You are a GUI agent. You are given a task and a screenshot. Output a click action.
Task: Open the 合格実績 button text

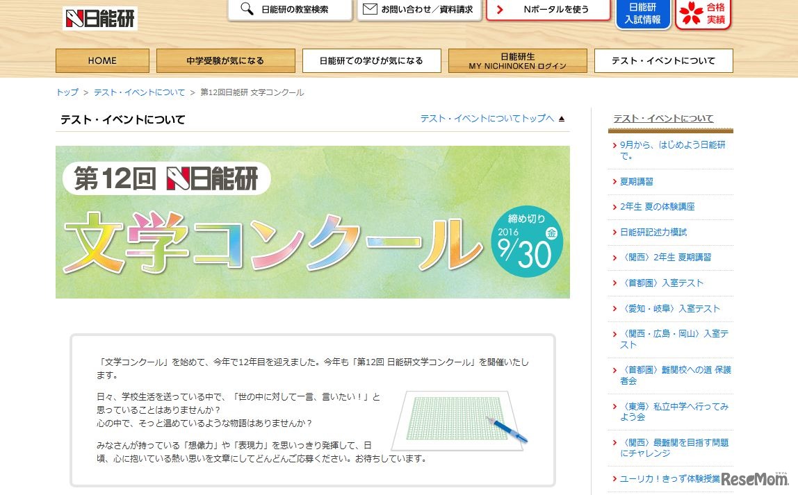pyautogui.click(x=715, y=14)
